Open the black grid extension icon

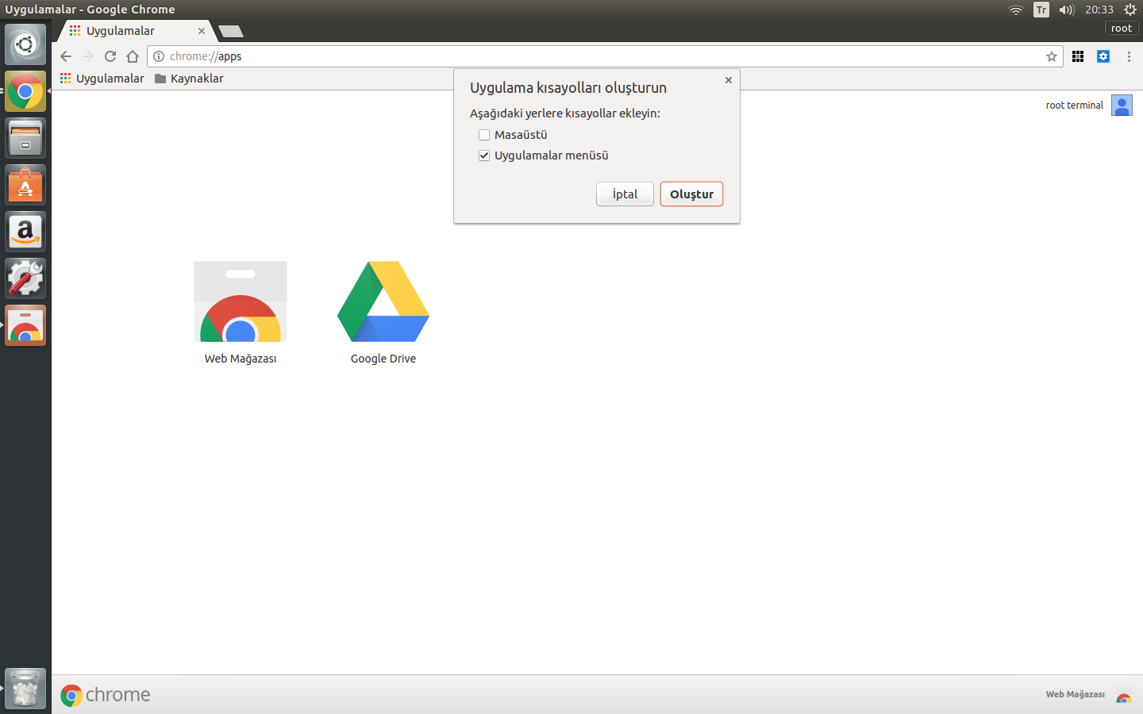click(x=1078, y=56)
